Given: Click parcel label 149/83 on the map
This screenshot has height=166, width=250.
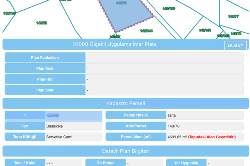Looking at the screenshot, I should pyautogui.click(x=41, y=23).
